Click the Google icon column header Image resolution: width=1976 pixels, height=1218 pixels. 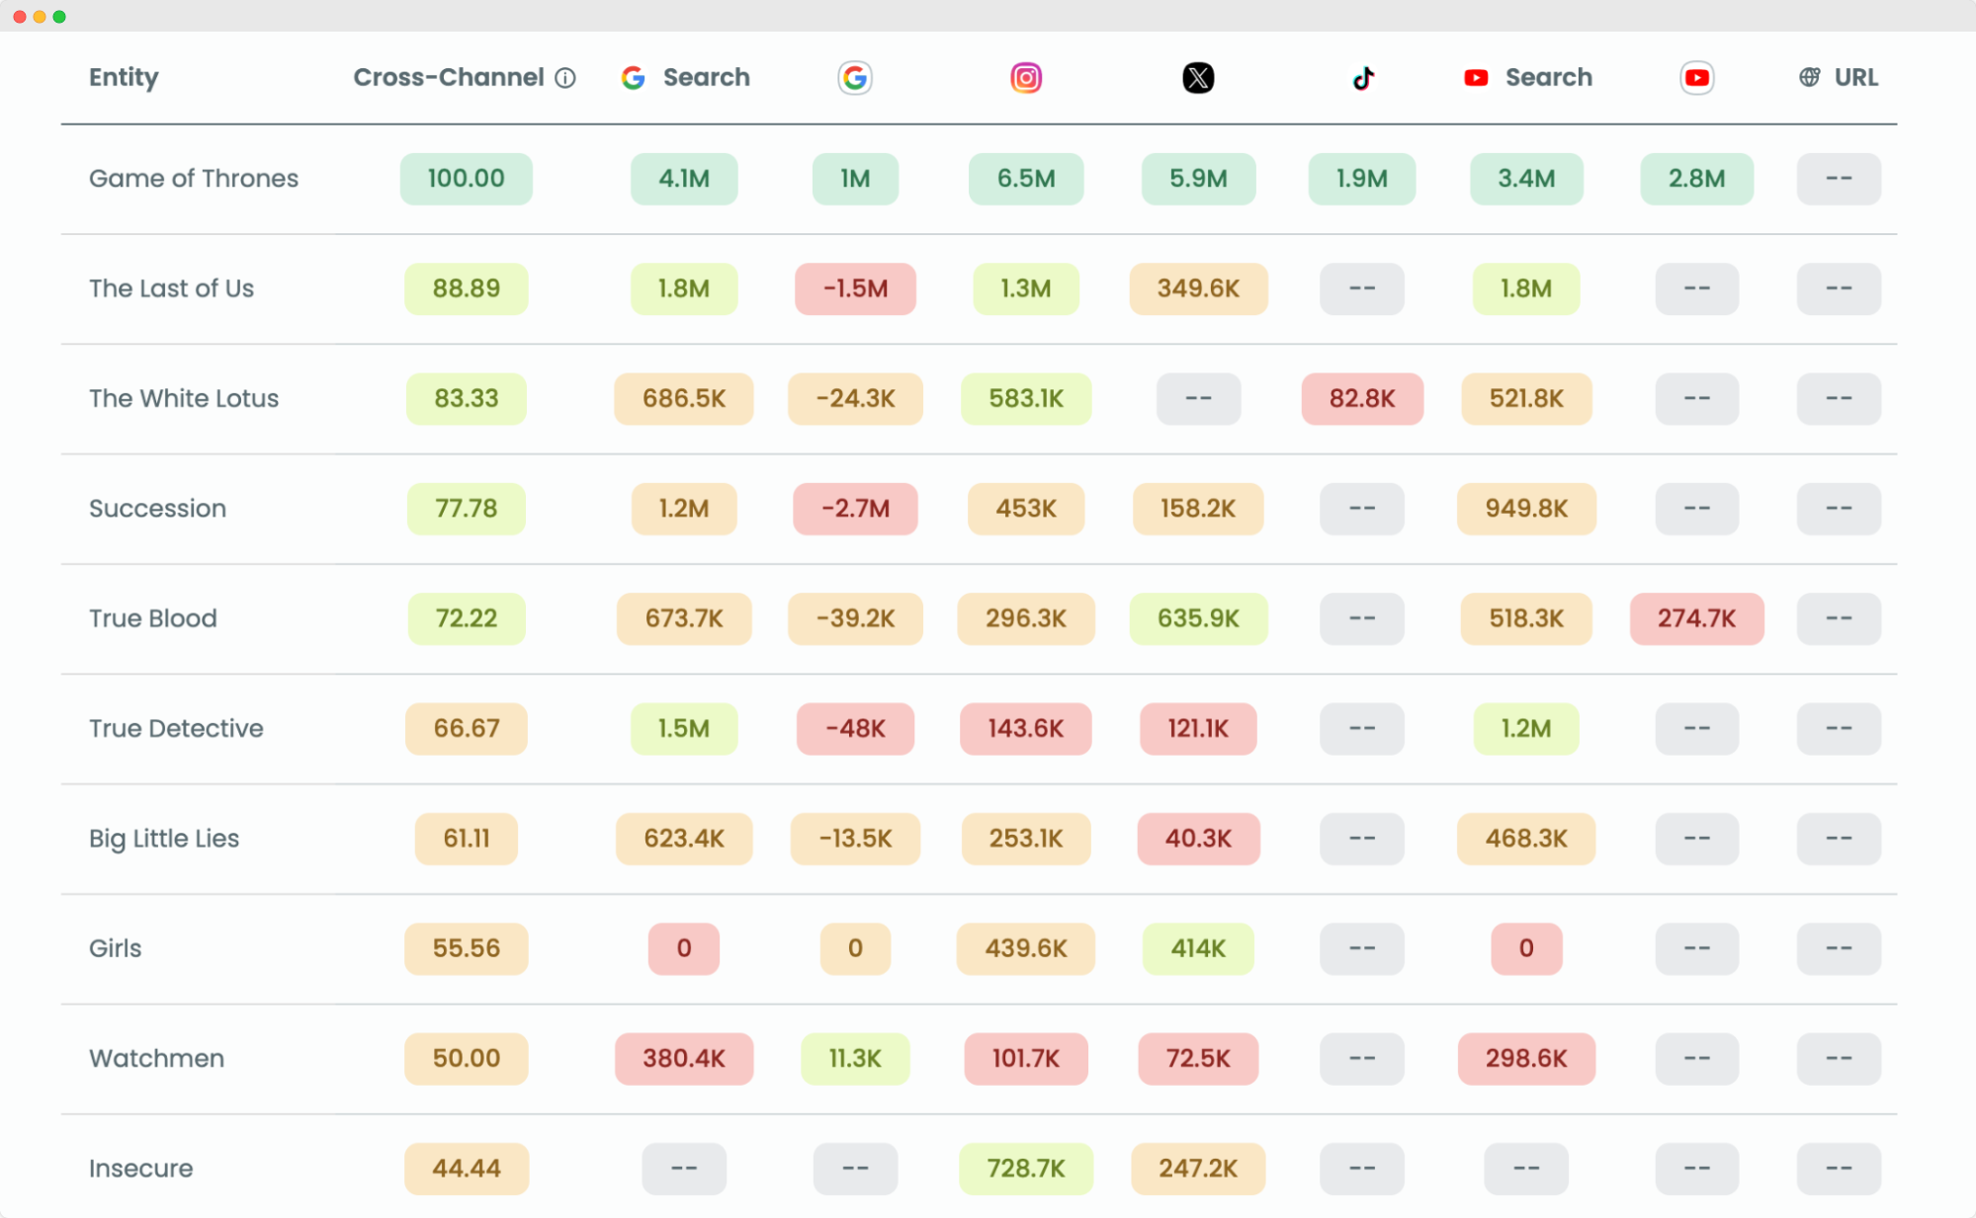pos(855,78)
